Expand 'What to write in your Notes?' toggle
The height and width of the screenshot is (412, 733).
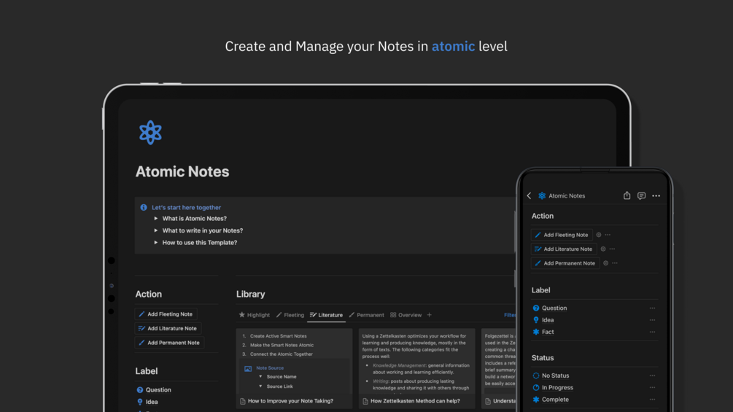[x=155, y=230]
